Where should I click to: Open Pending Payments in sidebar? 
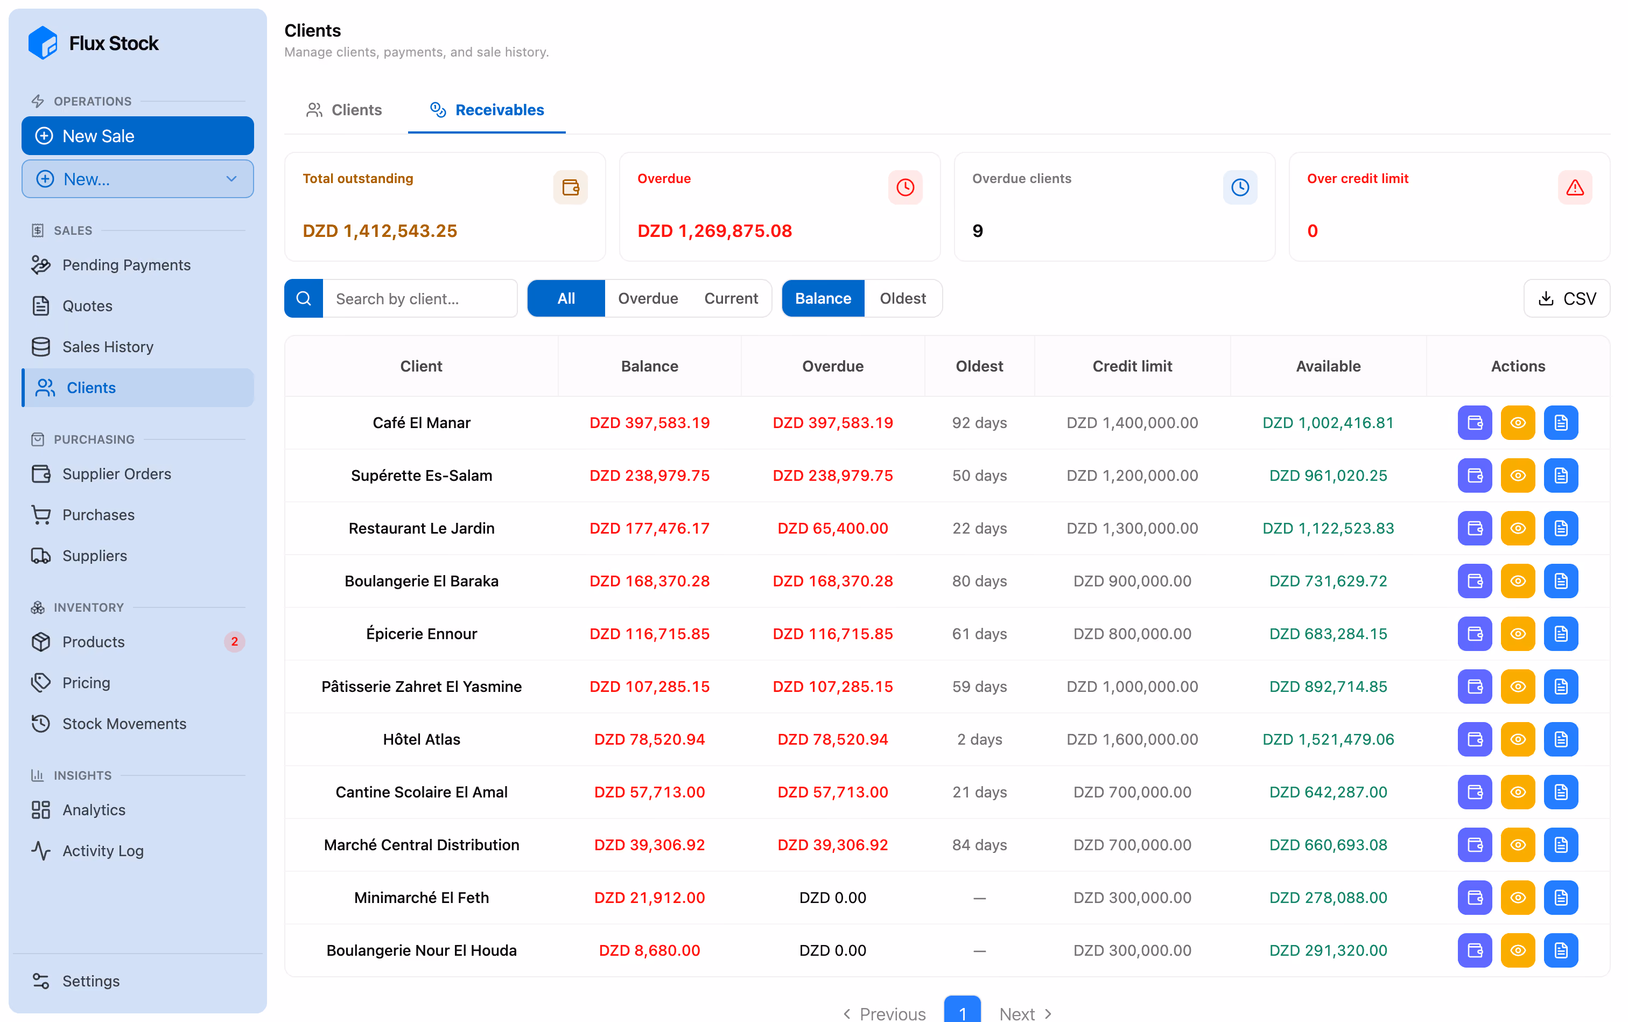click(137, 264)
